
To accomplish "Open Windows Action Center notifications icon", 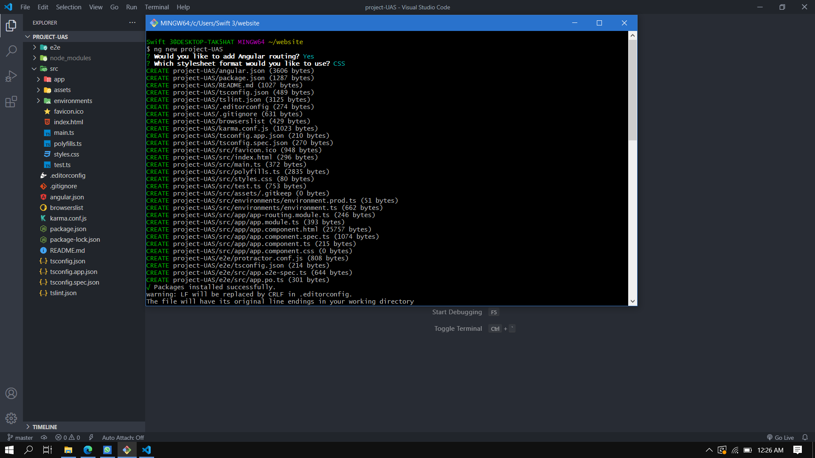I will tap(797, 450).
